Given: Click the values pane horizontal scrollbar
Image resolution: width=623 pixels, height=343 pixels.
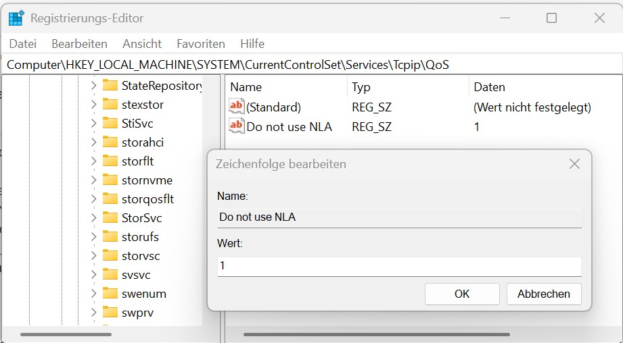Looking at the screenshot, I should (377, 335).
